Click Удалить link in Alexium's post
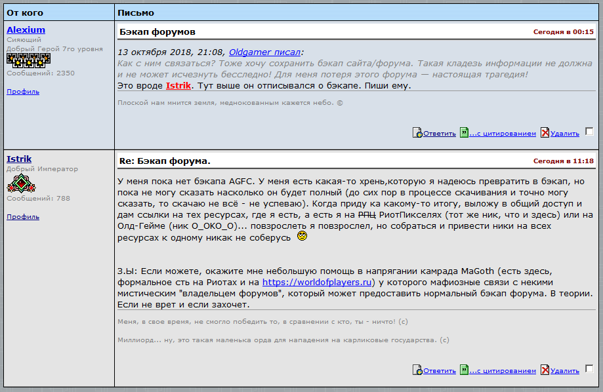603x392 pixels. [x=564, y=133]
